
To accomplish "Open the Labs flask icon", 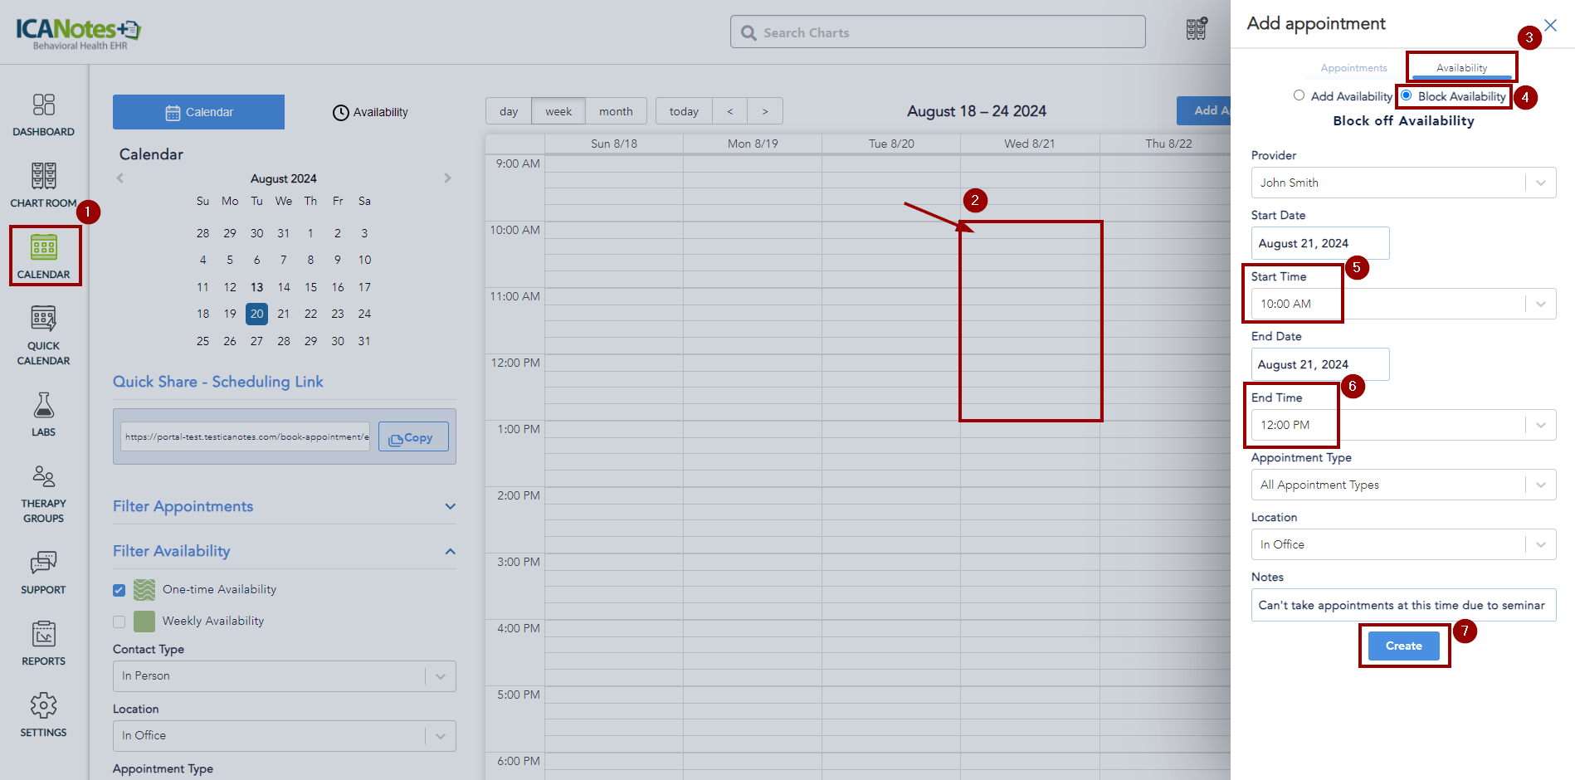I will coord(43,414).
